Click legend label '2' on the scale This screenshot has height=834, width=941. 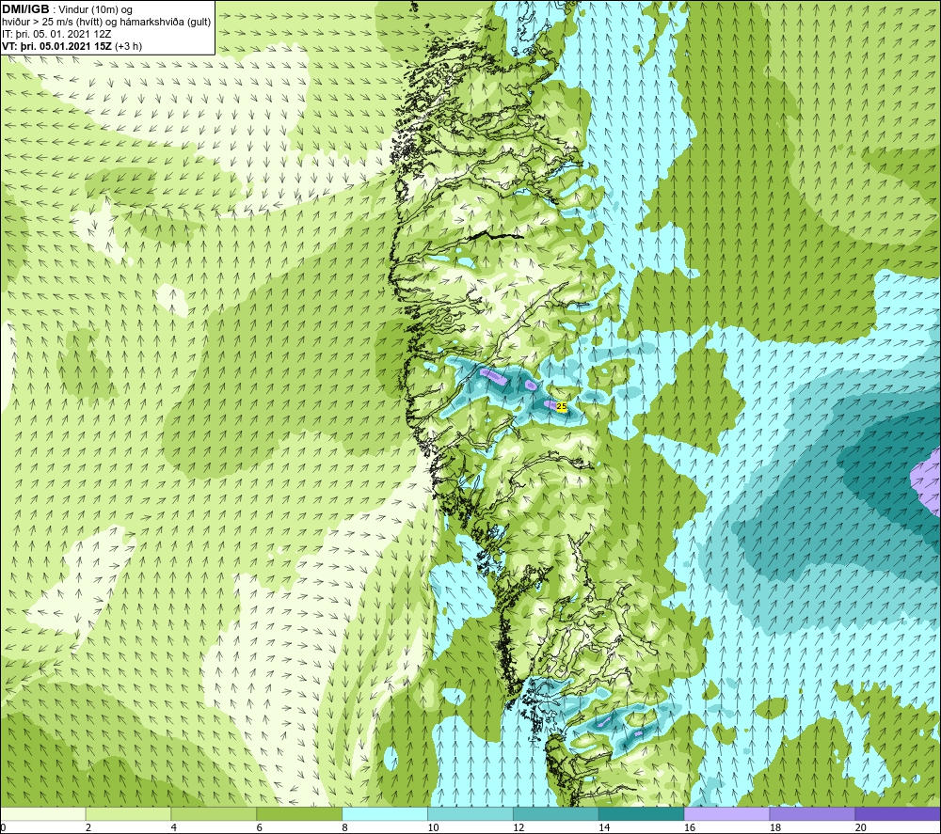pos(88,828)
